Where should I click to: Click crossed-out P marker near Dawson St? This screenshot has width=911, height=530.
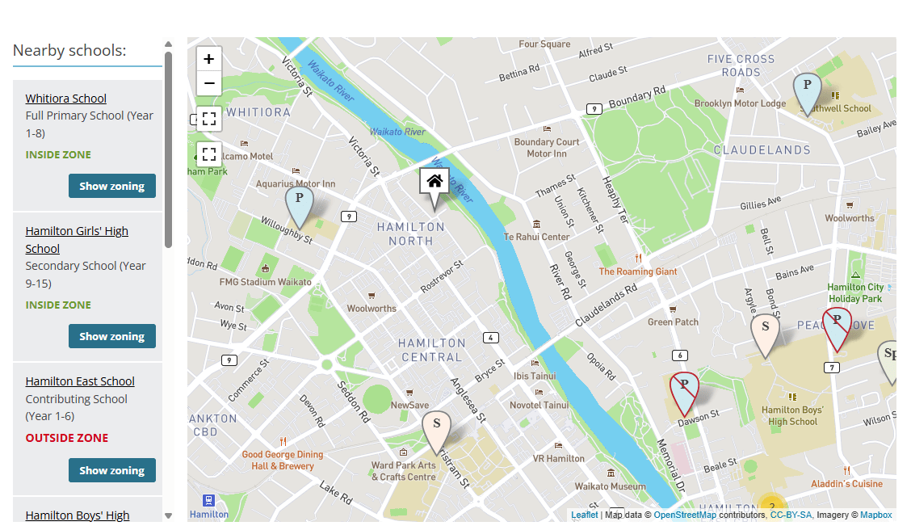click(684, 393)
